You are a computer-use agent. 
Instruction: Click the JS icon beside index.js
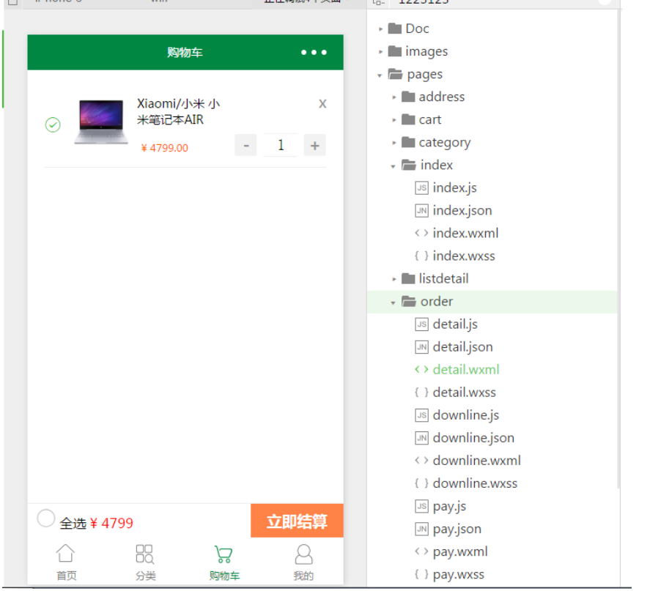pyautogui.click(x=422, y=187)
